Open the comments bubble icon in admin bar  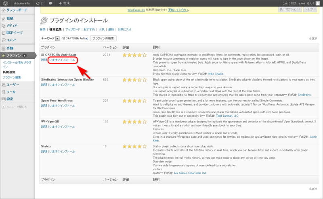click(x=50, y=3)
